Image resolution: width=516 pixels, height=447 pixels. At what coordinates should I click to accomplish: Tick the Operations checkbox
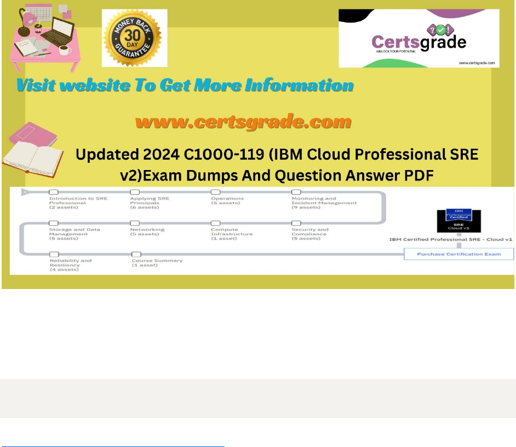(216, 193)
